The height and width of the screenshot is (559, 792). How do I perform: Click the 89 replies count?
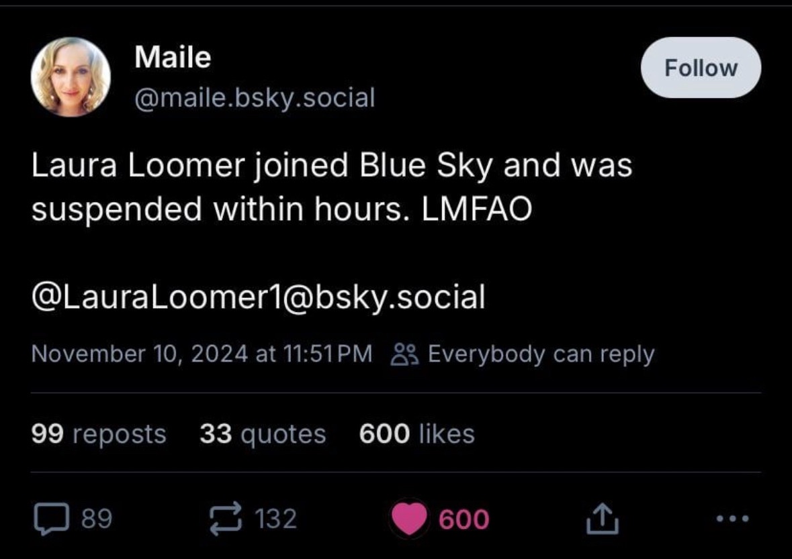tap(97, 518)
